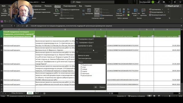Open filter dropdown on Дата окончания column
Viewport: 183px width, 103px height.
(179, 36)
